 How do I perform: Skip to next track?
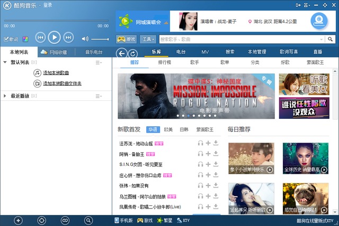pos(68,37)
